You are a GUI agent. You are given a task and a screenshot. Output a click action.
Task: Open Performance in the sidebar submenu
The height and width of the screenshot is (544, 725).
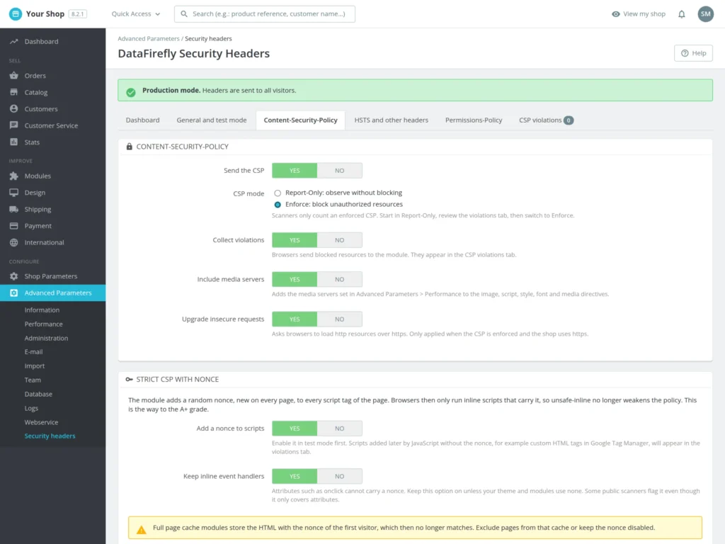point(43,324)
